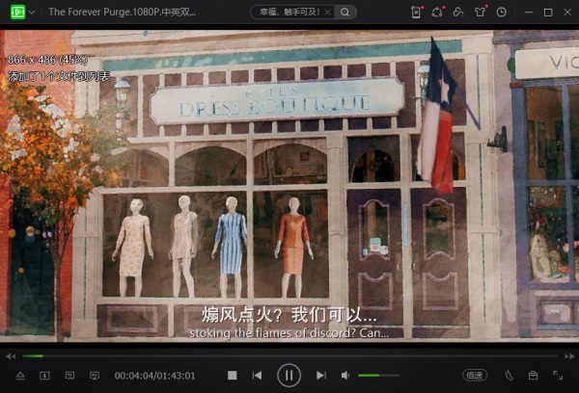This screenshot has width=579, height=393.
Task: Click the 866 x 486 (45%) overlay text
Action: (x=47, y=60)
